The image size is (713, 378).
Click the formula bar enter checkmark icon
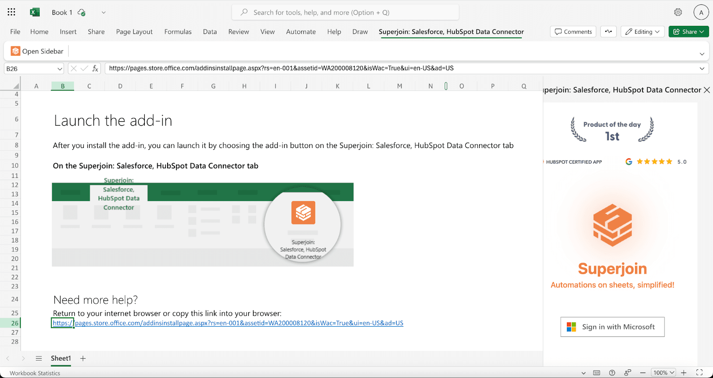click(85, 69)
